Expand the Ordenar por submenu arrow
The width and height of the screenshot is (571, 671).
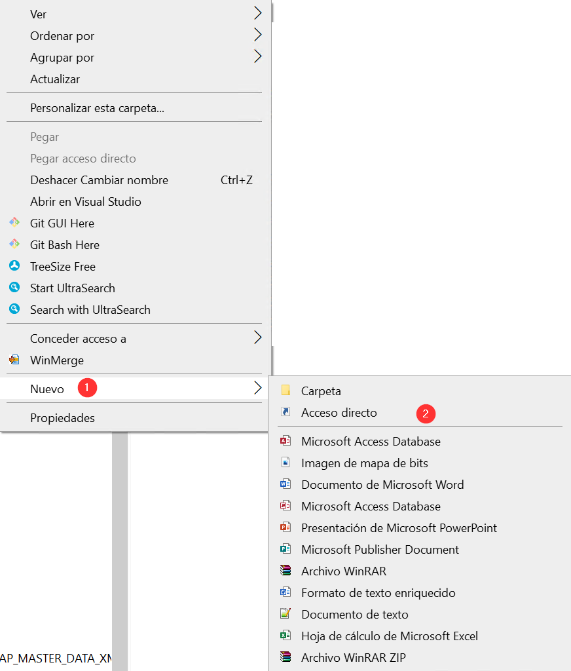pyautogui.click(x=257, y=35)
